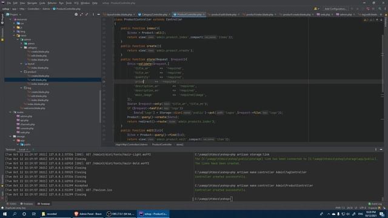Open Windows taskbar search
Screen dimensions: 388x218
(15, 214)
